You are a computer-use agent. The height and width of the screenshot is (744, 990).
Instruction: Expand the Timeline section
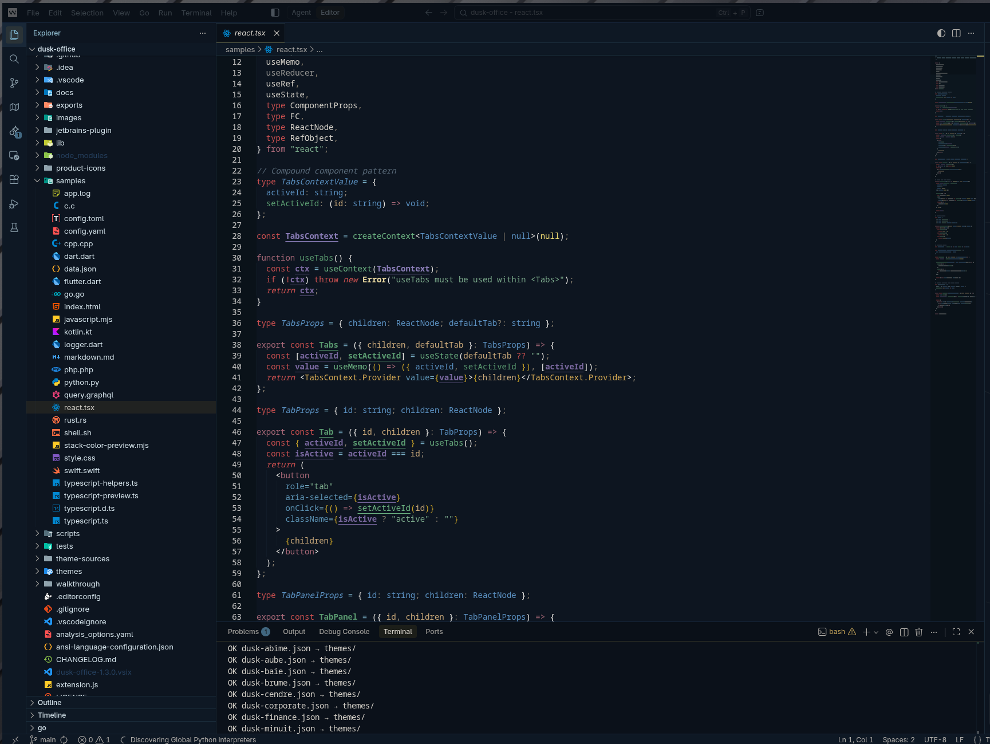pyautogui.click(x=121, y=715)
